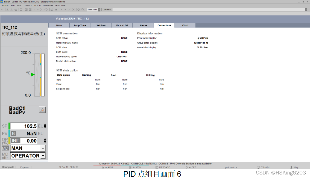Open the command history dropdown arrow
The image size is (310, 178).
306,10
